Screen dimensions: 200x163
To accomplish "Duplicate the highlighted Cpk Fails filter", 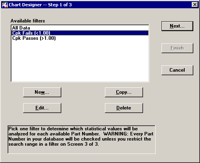I will (124, 92).
